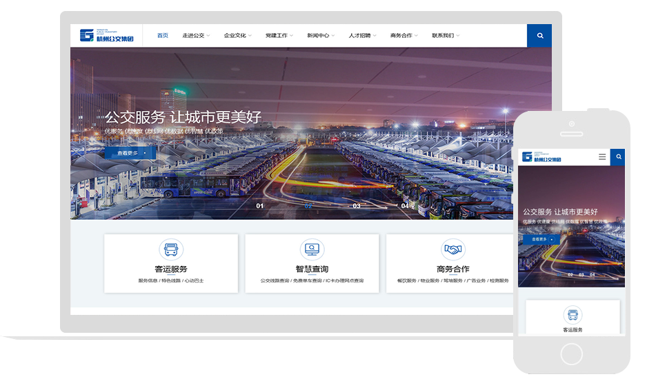The image size is (647, 390).
Task: Jump to slide 04 in desktop carousel
Action: pyautogui.click(x=406, y=206)
